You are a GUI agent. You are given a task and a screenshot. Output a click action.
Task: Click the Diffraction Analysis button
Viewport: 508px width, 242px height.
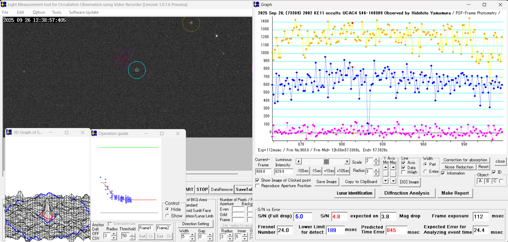[407, 193]
